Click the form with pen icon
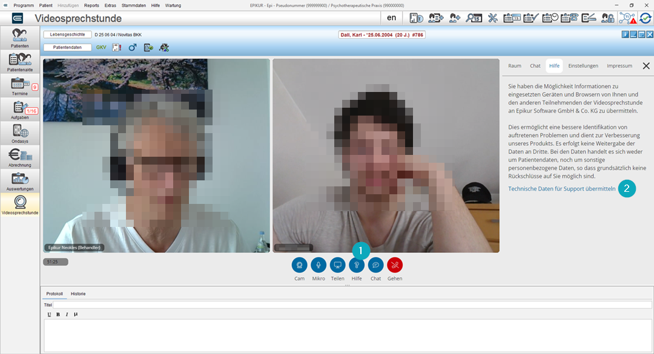 pyautogui.click(x=589, y=18)
